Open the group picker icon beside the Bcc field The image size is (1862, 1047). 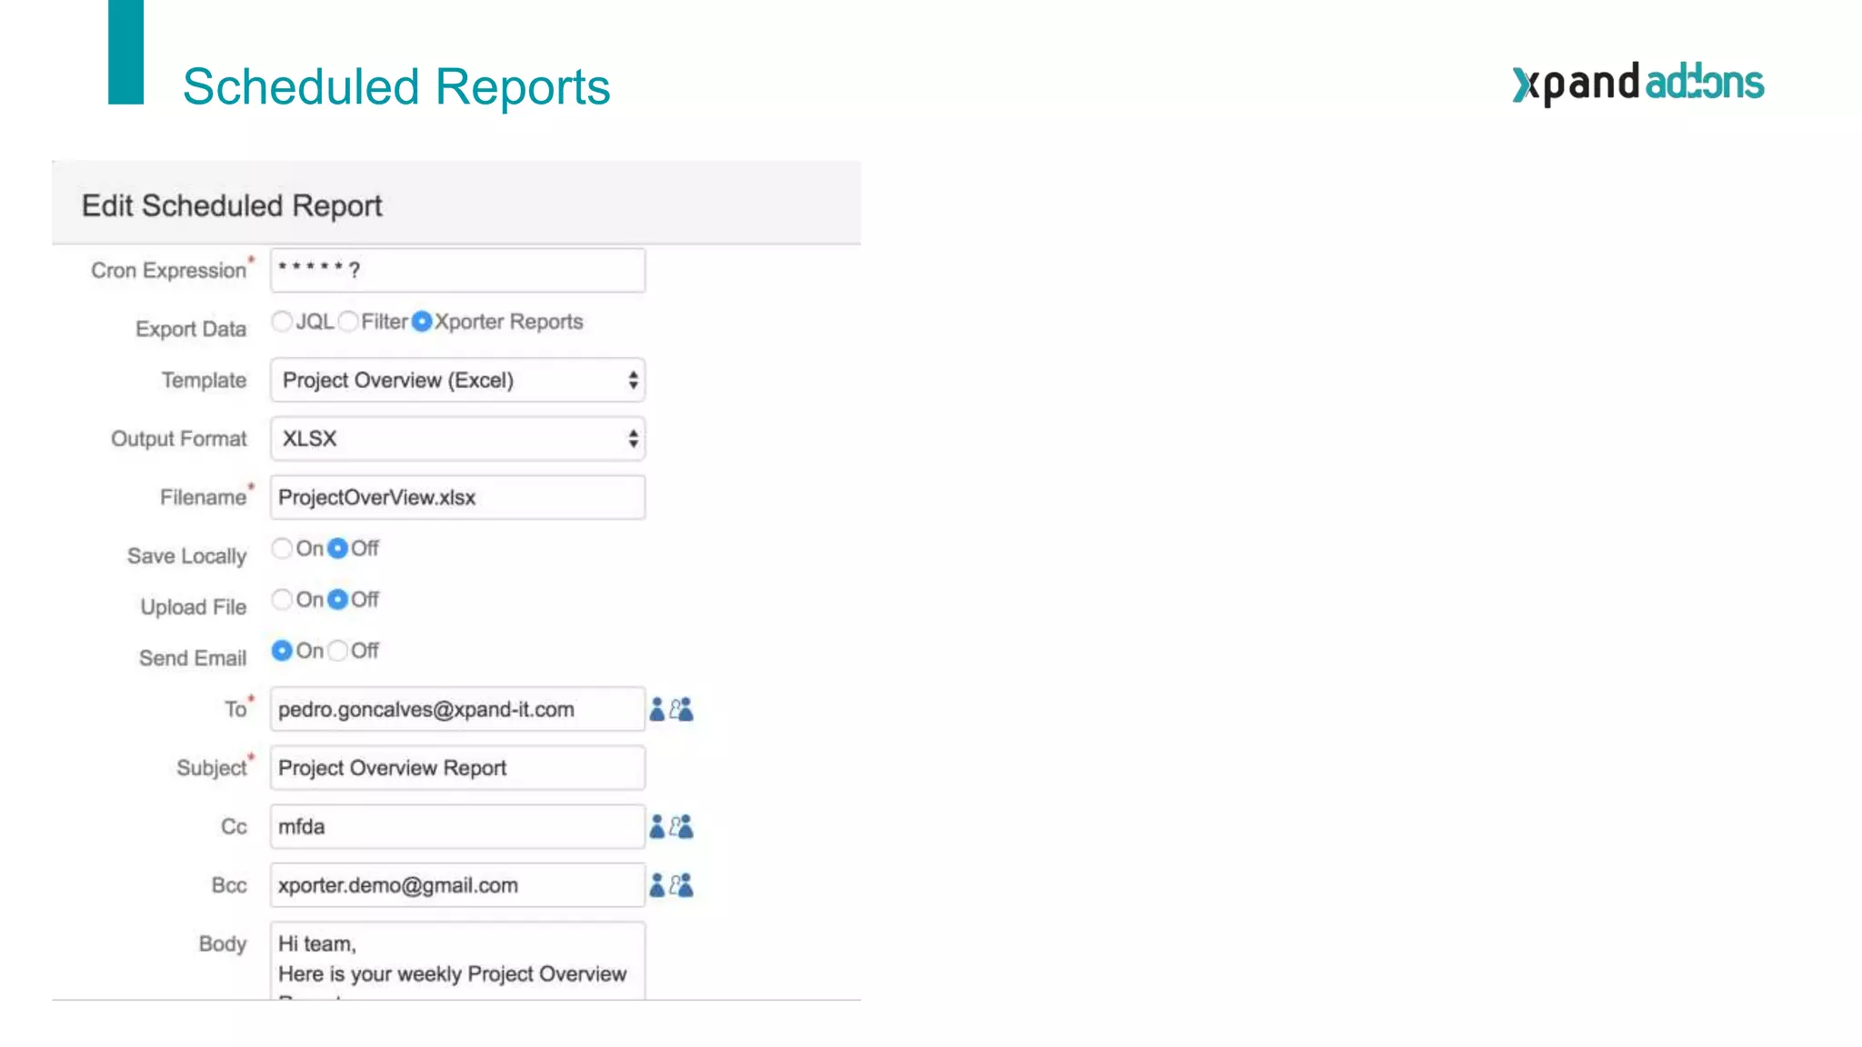[682, 885]
